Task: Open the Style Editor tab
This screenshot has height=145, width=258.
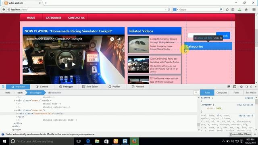Action: (x=90, y=87)
